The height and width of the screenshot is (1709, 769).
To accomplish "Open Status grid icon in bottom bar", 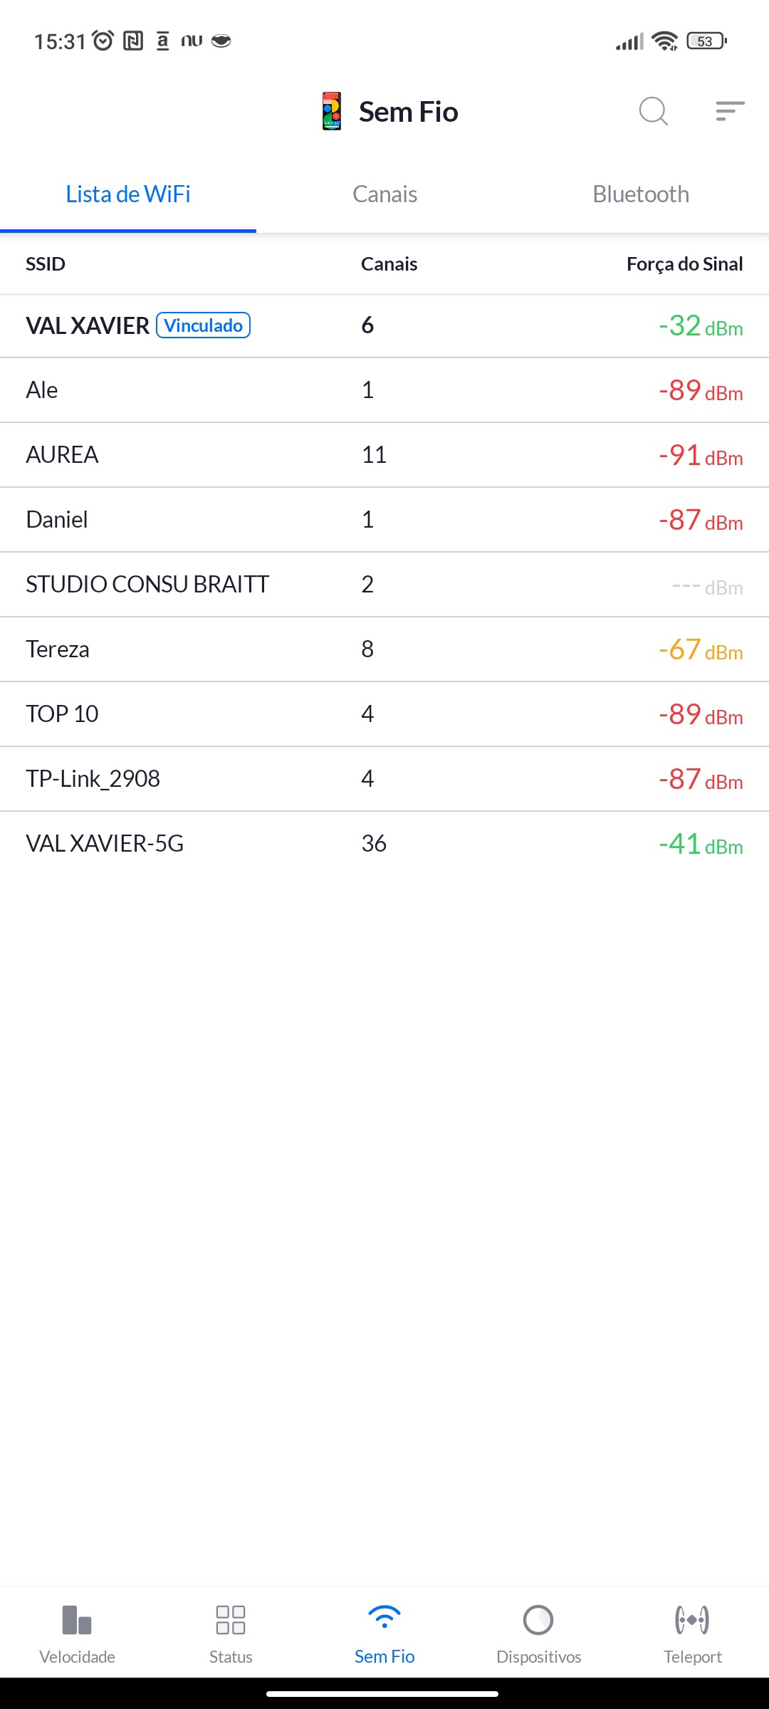I will pyautogui.click(x=231, y=1619).
